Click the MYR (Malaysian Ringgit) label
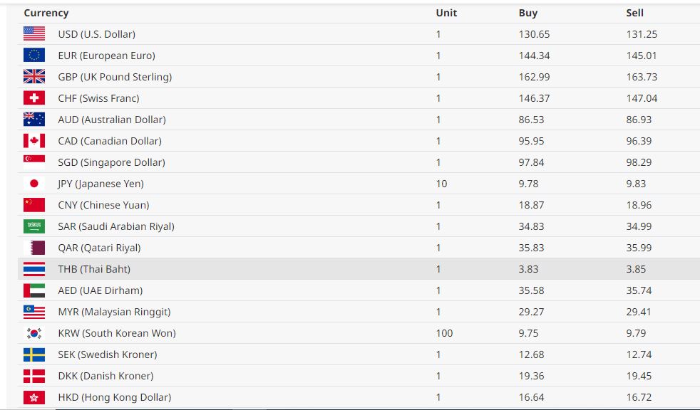700x410 pixels. (114, 312)
